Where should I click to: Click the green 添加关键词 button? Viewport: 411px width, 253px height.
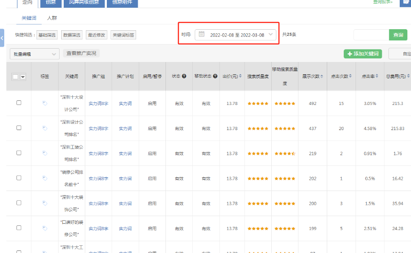pos(363,54)
